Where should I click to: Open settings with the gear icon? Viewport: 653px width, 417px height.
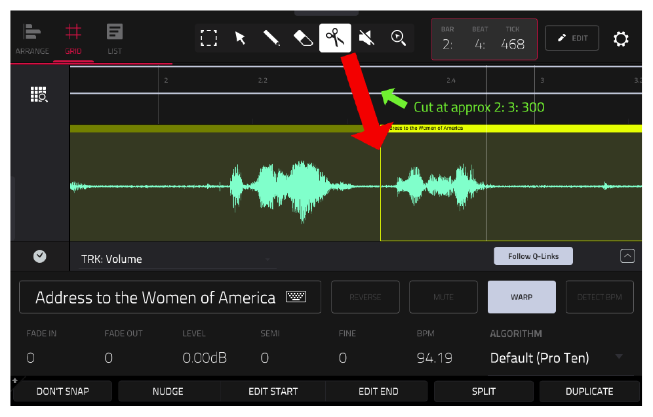coord(620,39)
